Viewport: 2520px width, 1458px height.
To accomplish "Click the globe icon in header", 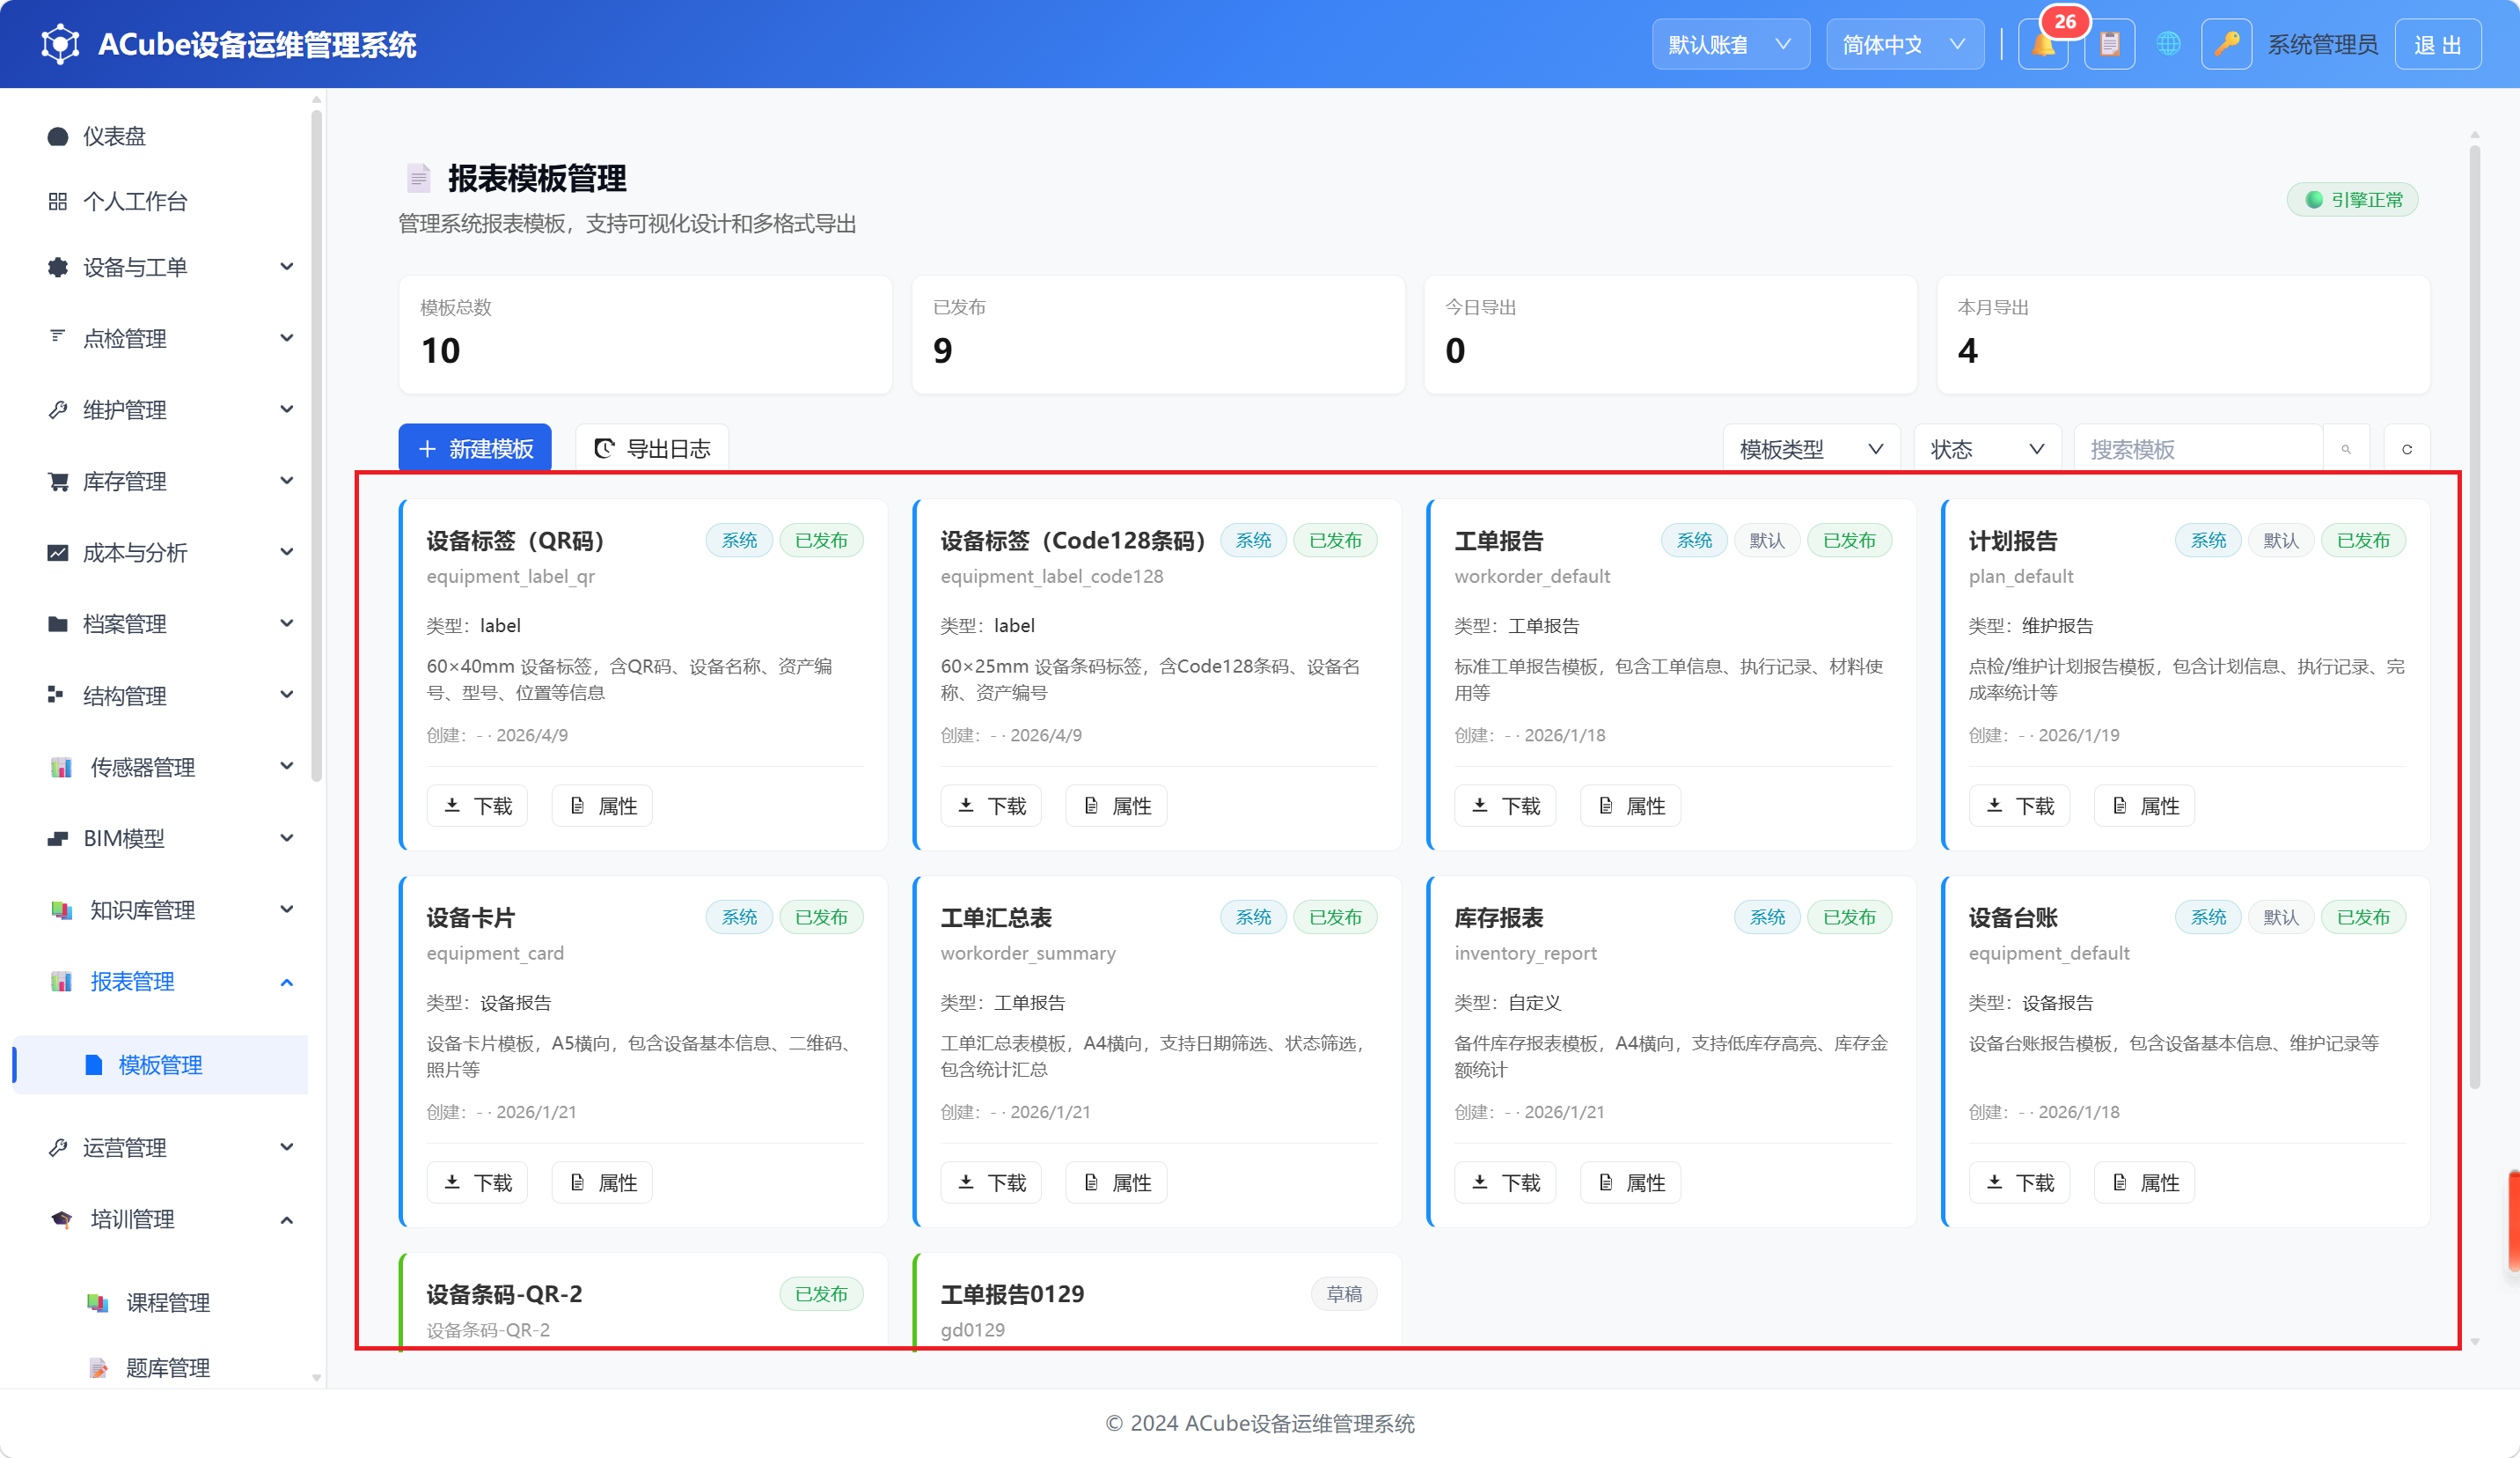I will [2168, 45].
